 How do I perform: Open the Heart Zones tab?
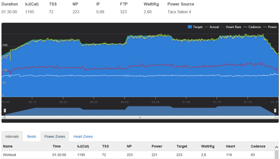(83, 137)
